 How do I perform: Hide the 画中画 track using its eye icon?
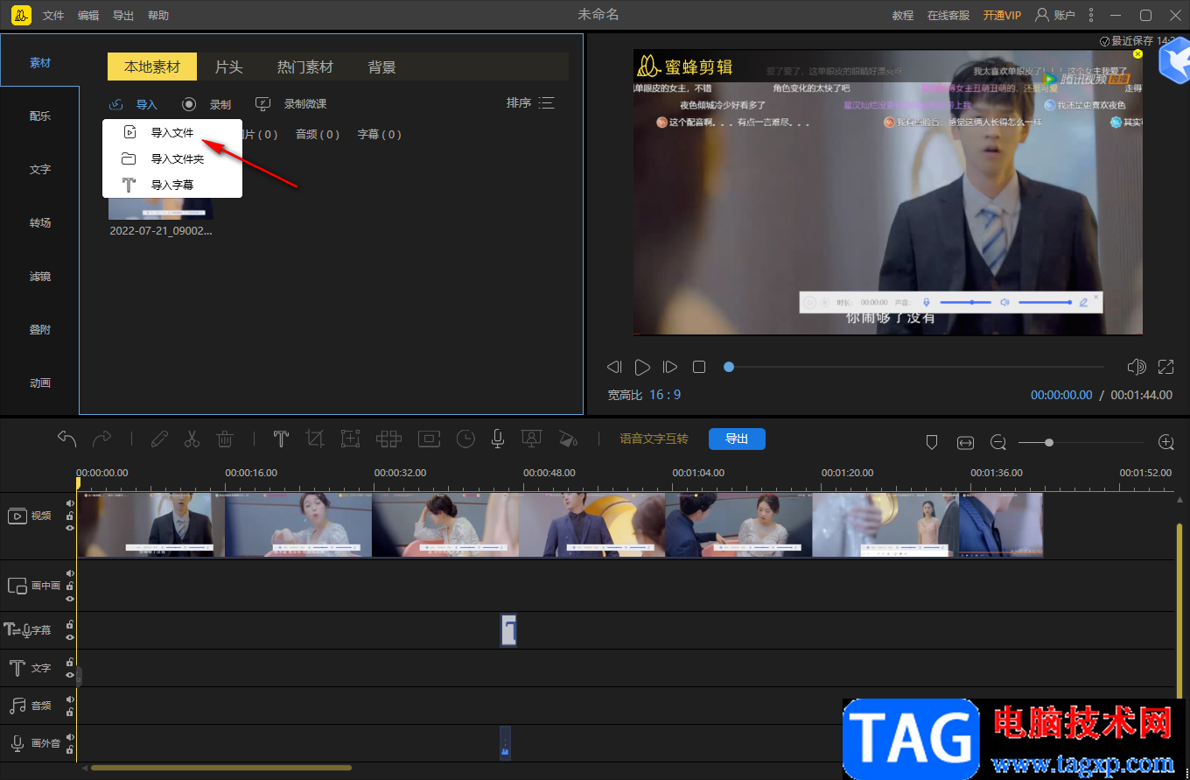70,598
